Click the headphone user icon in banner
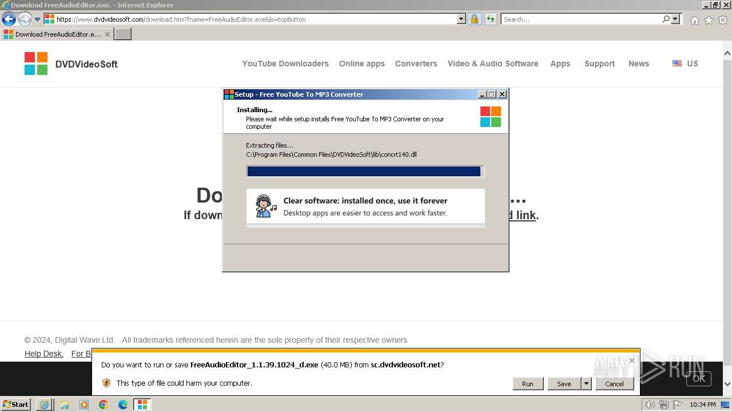 pos(265,206)
